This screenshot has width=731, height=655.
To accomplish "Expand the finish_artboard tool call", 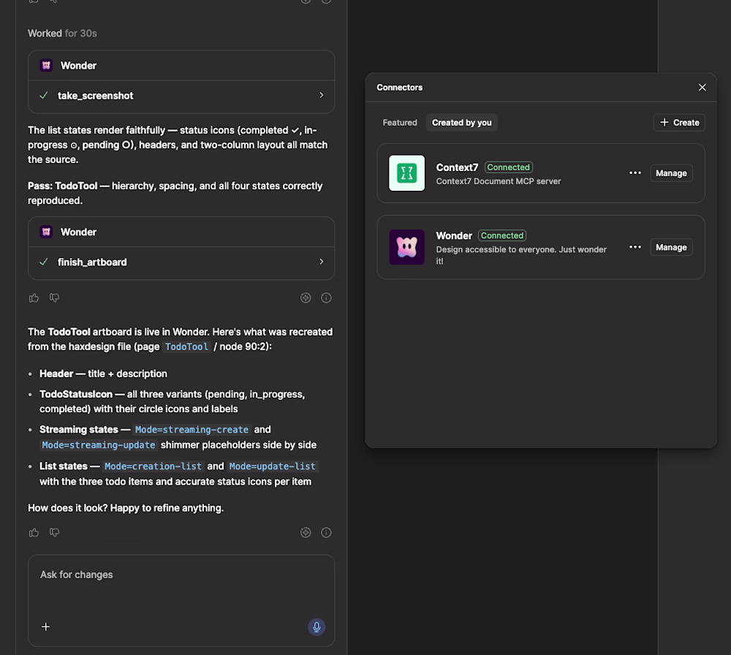I will (x=181, y=262).
